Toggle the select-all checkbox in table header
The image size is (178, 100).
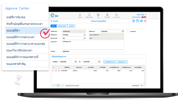point(53,67)
